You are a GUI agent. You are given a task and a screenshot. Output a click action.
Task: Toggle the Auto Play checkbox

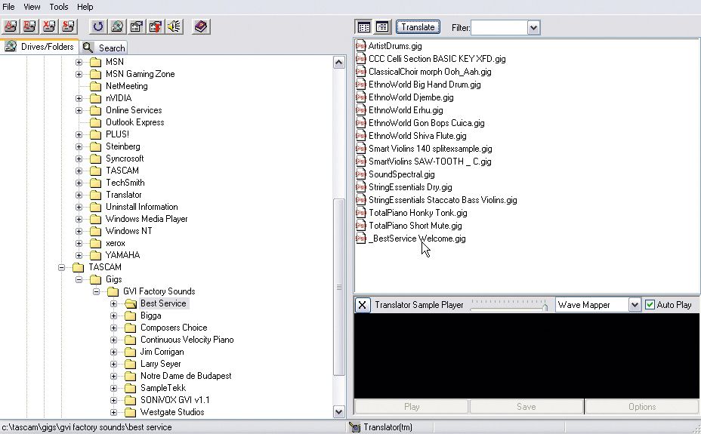(x=650, y=305)
